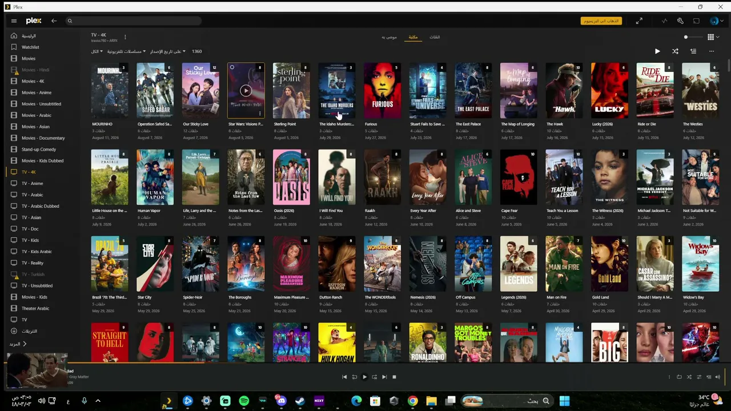This screenshot has height=411, width=731.
Task: Open the Widow's Bay poster thumbnail
Action: point(701,264)
